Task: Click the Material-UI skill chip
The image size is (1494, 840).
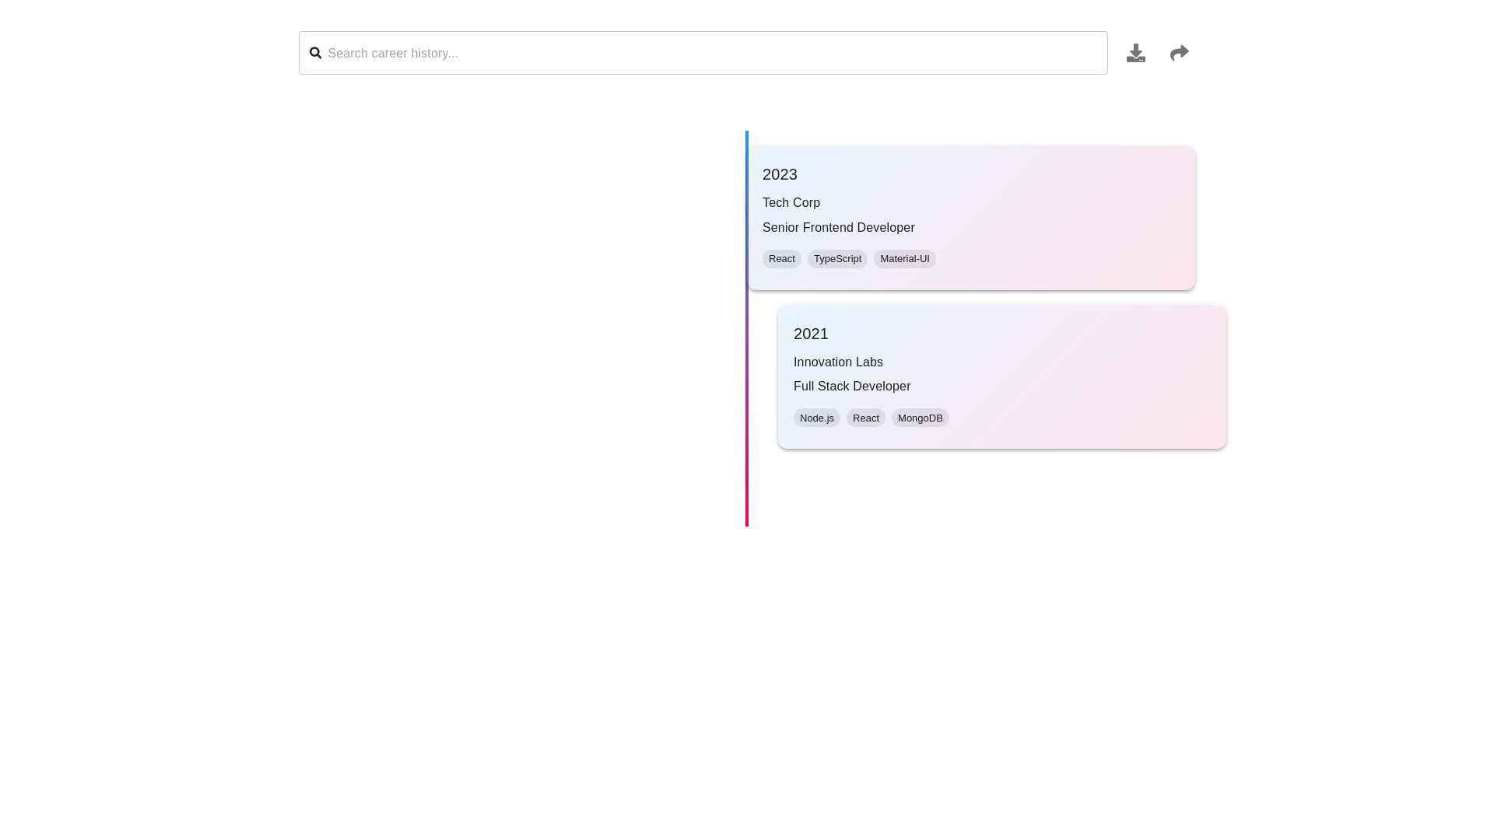Action: (x=904, y=258)
